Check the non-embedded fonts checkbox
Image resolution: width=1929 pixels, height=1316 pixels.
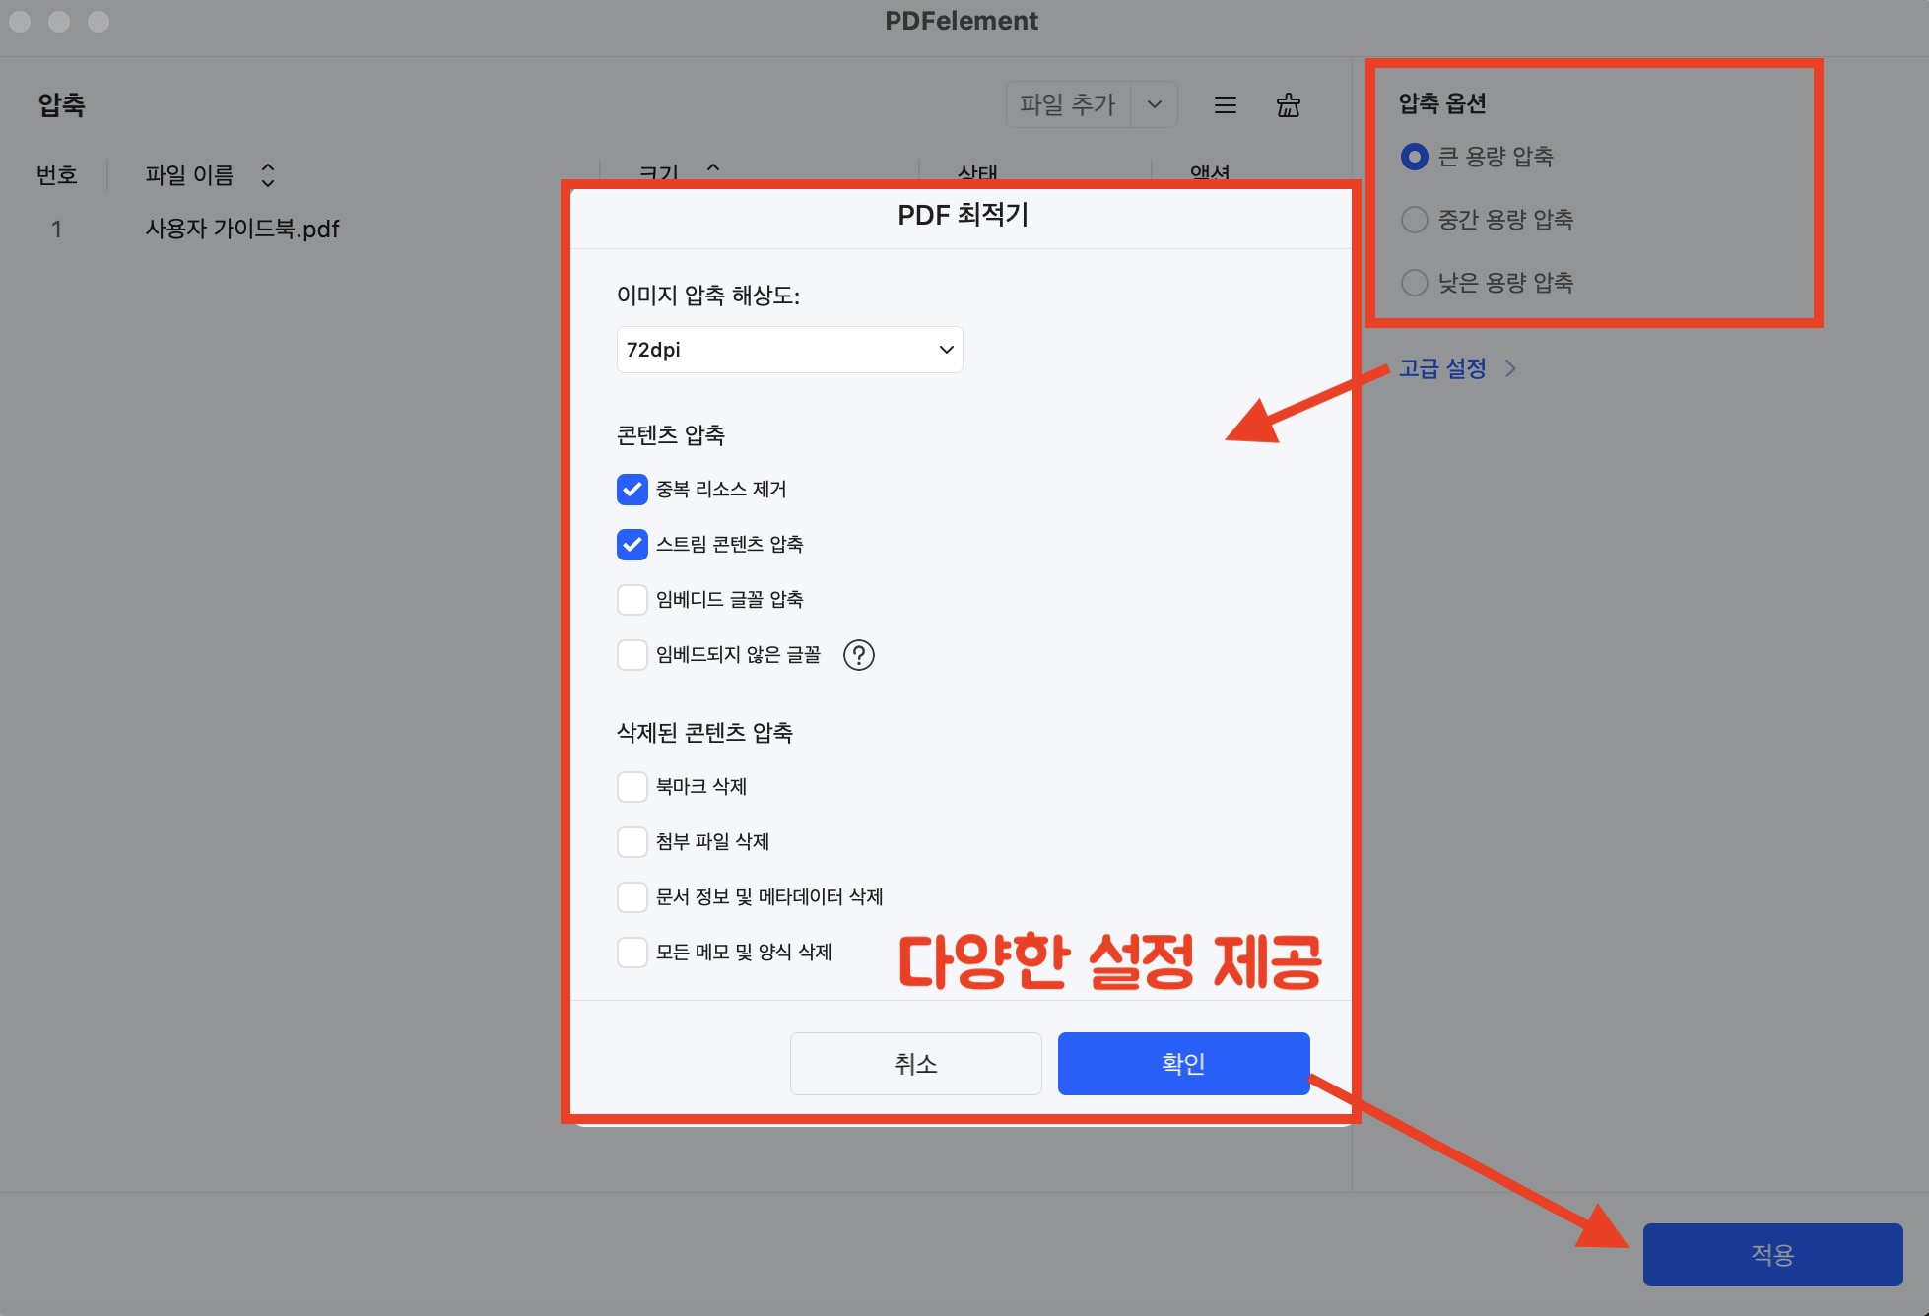point(632,655)
